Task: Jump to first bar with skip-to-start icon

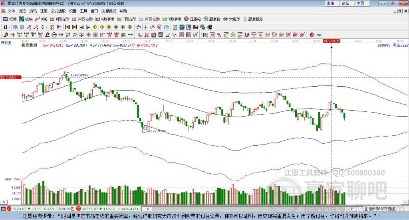Action: coord(67,27)
